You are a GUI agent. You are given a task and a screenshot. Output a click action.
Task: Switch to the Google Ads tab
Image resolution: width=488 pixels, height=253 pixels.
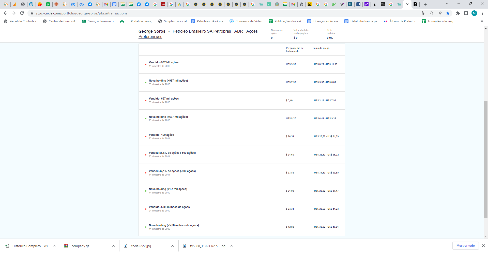point(179,4)
